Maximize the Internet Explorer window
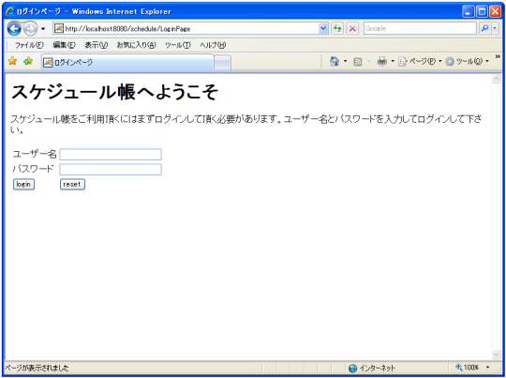Screen dimensions: 506x378 pyautogui.click(x=482, y=11)
